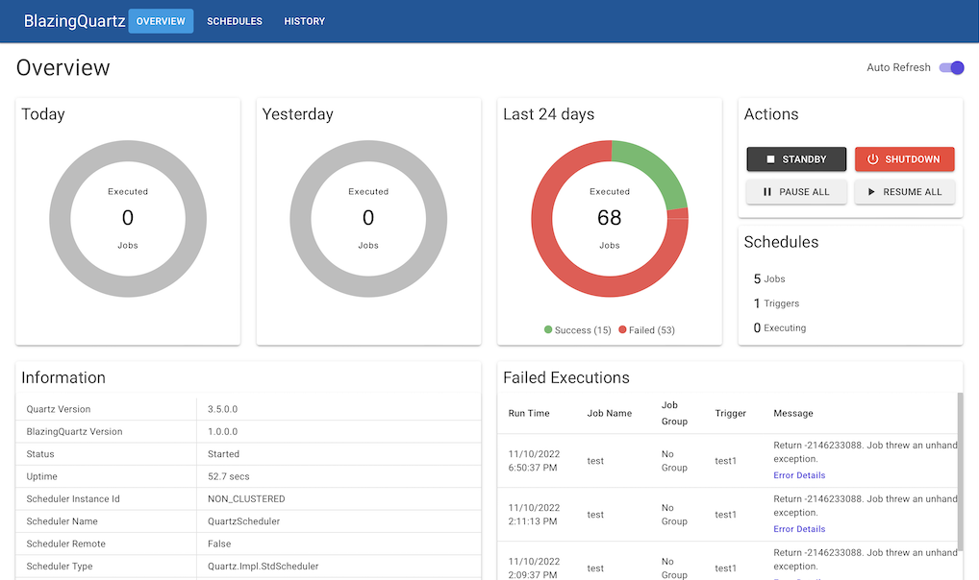Switch to the Schedules tab
Image resolution: width=979 pixels, height=580 pixels.
tap(235, 21)
